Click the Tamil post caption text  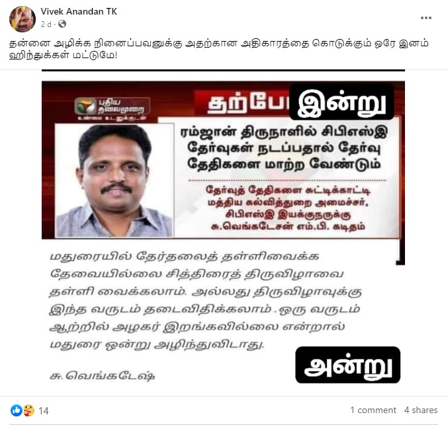[x=219, y=49]
